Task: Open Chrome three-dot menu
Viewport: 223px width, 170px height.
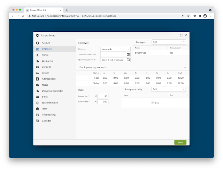Action: click(x=210, y=16)
